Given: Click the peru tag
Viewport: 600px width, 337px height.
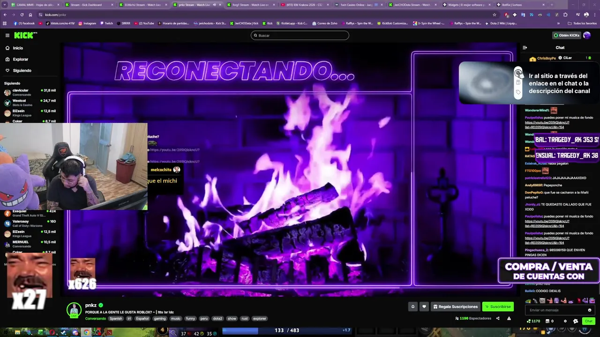Looking at the screenshot, I should [204, 318].
